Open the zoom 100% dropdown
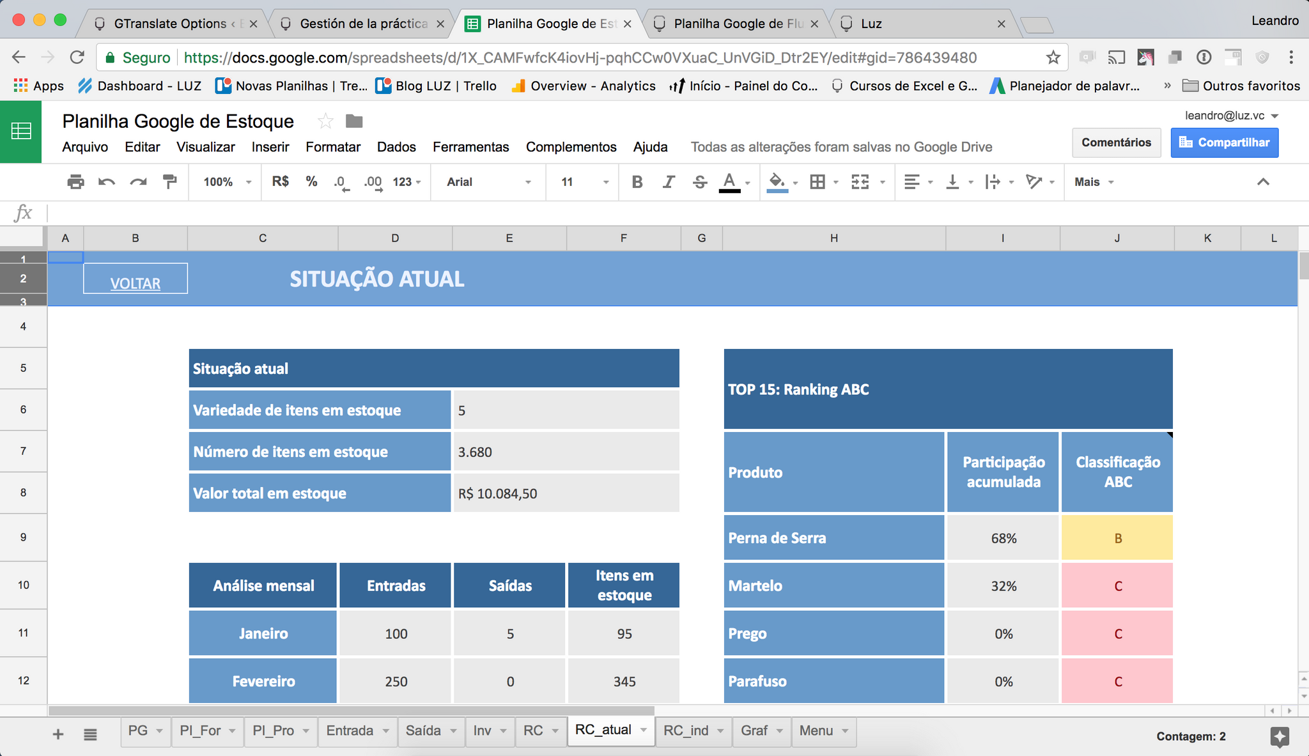1309x756 pixels. coord(227,182)
